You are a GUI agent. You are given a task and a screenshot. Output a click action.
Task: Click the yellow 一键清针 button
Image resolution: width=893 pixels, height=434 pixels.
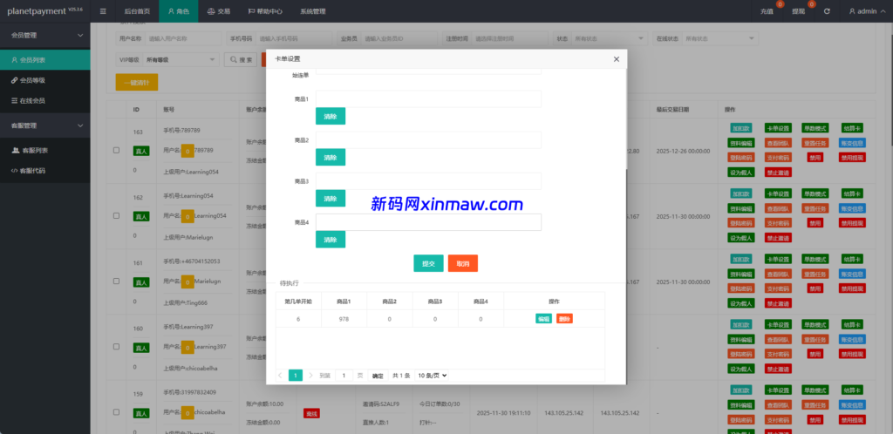137,82
